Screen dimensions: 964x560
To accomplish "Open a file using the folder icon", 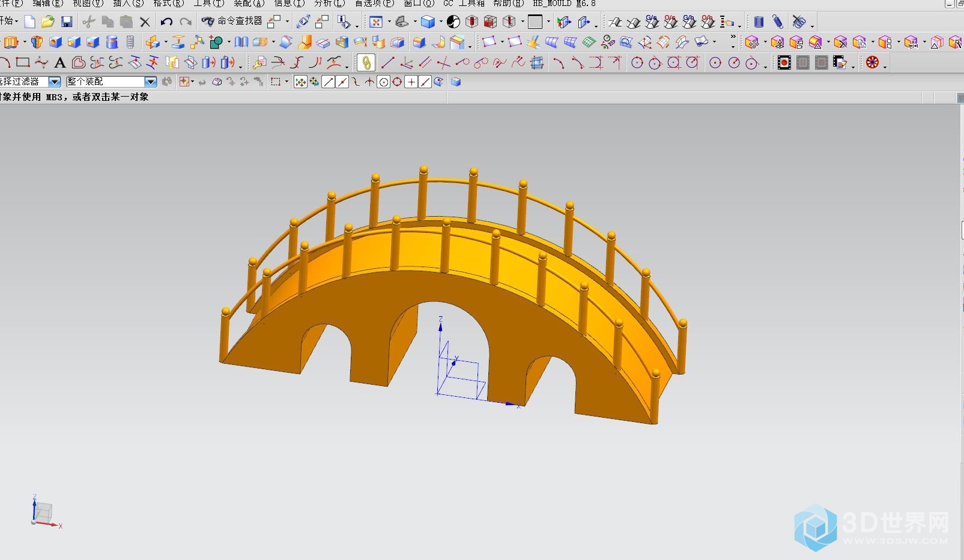I will pos(48,22).
